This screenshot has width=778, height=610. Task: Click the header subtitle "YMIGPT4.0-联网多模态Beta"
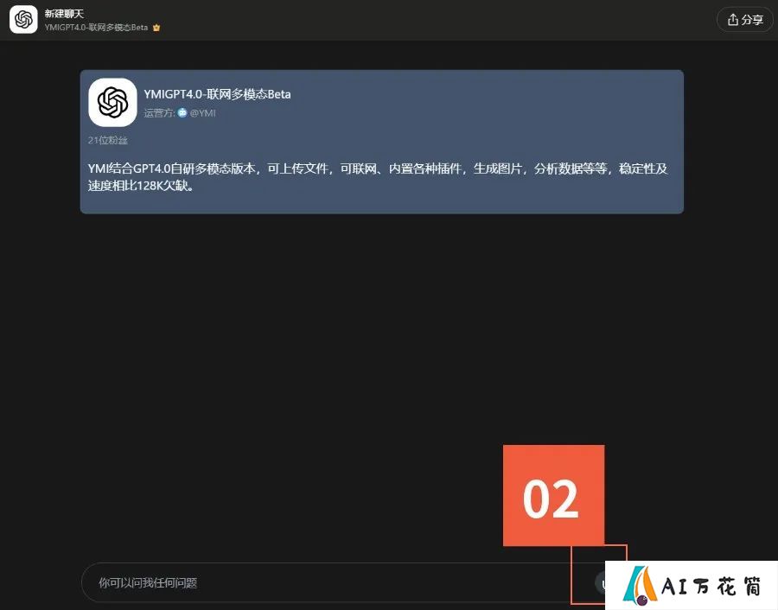(96, 28)
